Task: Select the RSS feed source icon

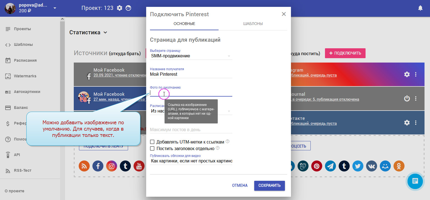Action: [84, 166]
